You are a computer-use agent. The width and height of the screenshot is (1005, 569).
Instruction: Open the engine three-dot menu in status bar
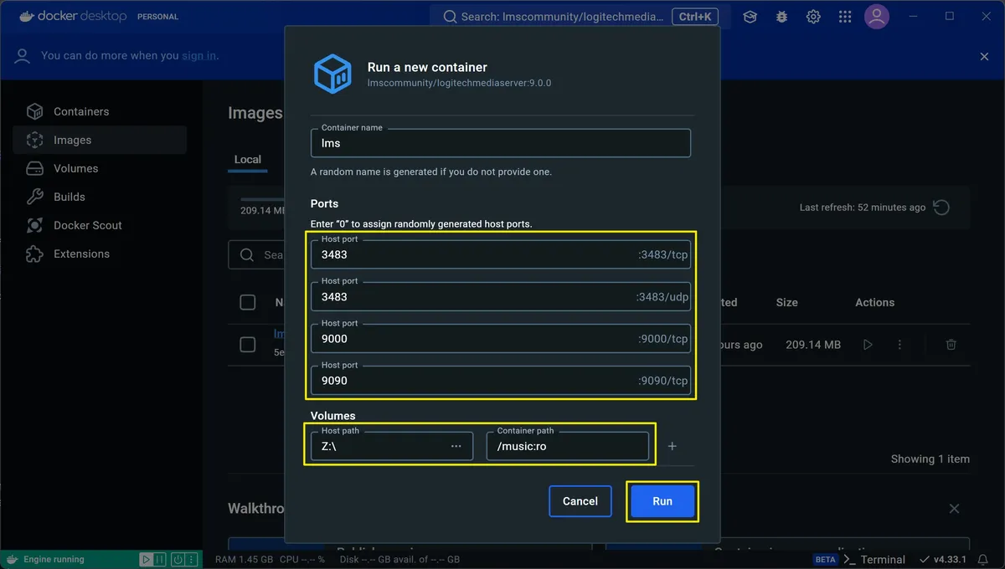pyautogui.click(x=193, y=559)
